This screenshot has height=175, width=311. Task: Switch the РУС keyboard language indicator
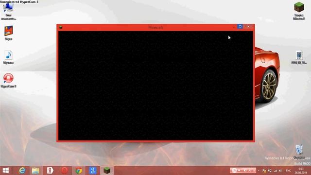pos(288,171)
